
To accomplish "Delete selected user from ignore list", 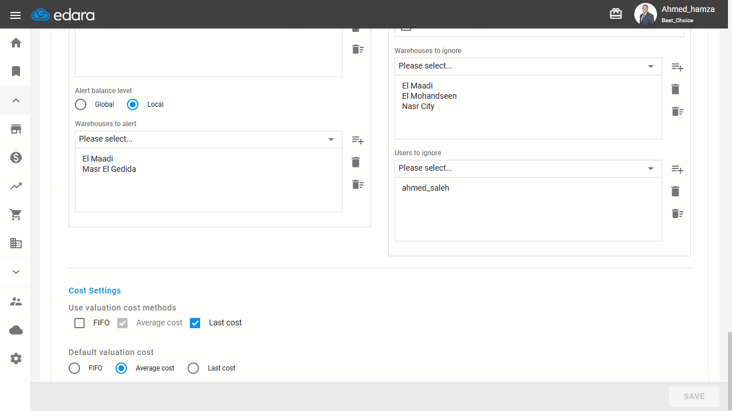I will point(675,191).
